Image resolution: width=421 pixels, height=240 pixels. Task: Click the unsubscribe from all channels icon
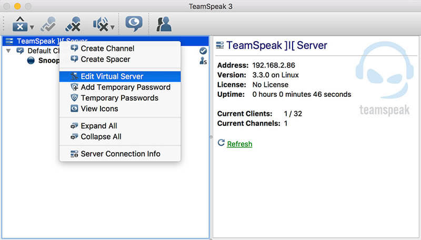pyautogui.click(x=73, y=24)
